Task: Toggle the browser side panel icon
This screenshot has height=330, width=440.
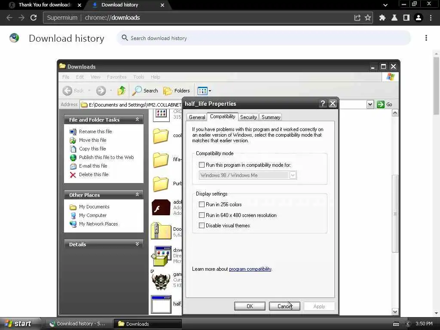Action: point(406,18)
